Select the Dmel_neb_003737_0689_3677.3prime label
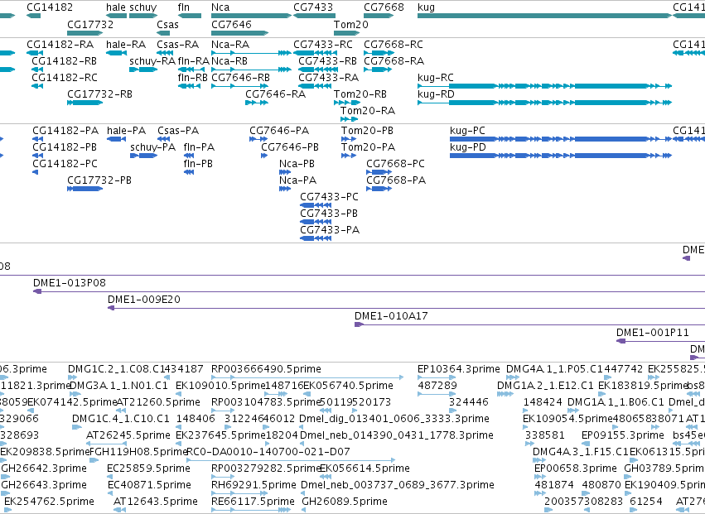 coord(398,485)
